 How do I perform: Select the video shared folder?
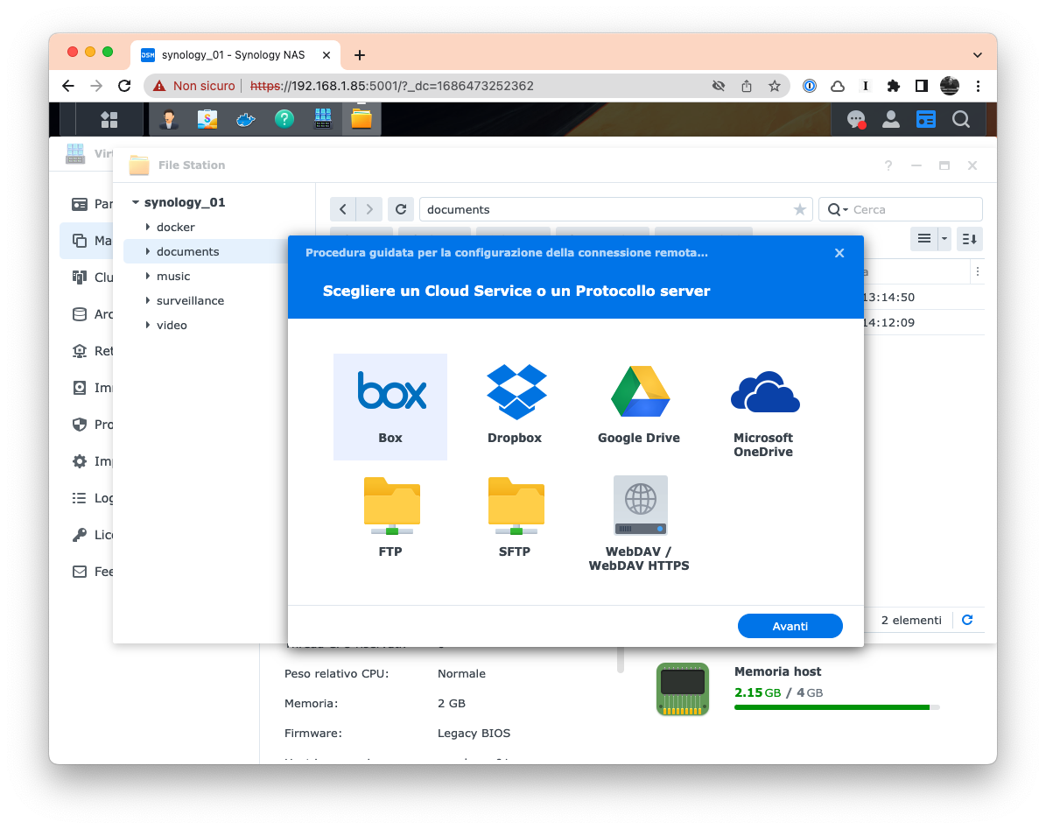tap(172, 326)
